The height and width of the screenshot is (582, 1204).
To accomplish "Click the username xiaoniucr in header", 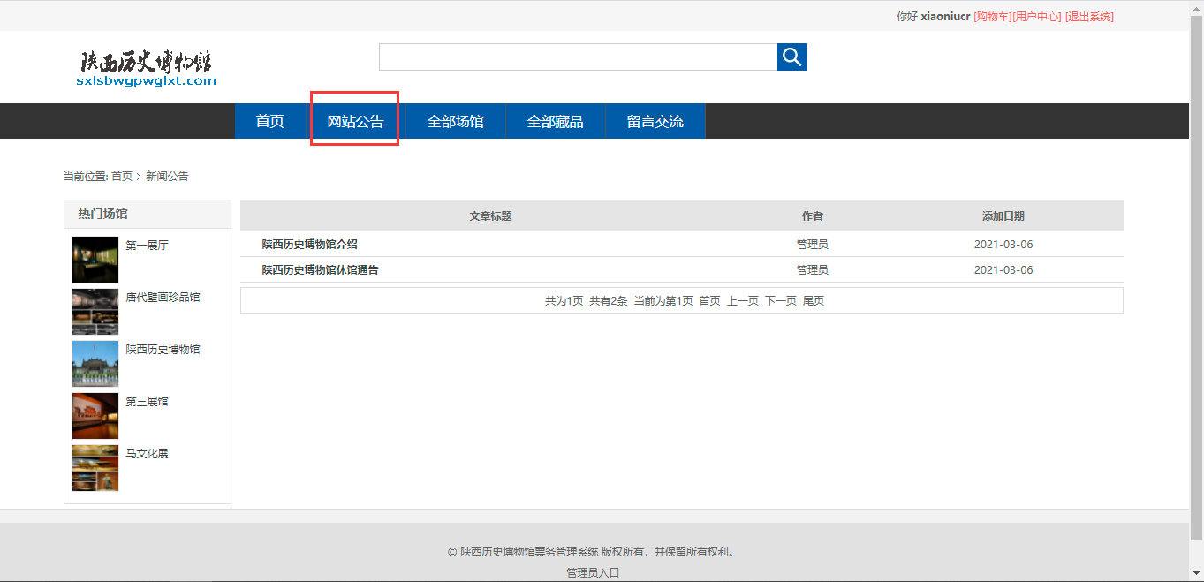I will [946, 16].
